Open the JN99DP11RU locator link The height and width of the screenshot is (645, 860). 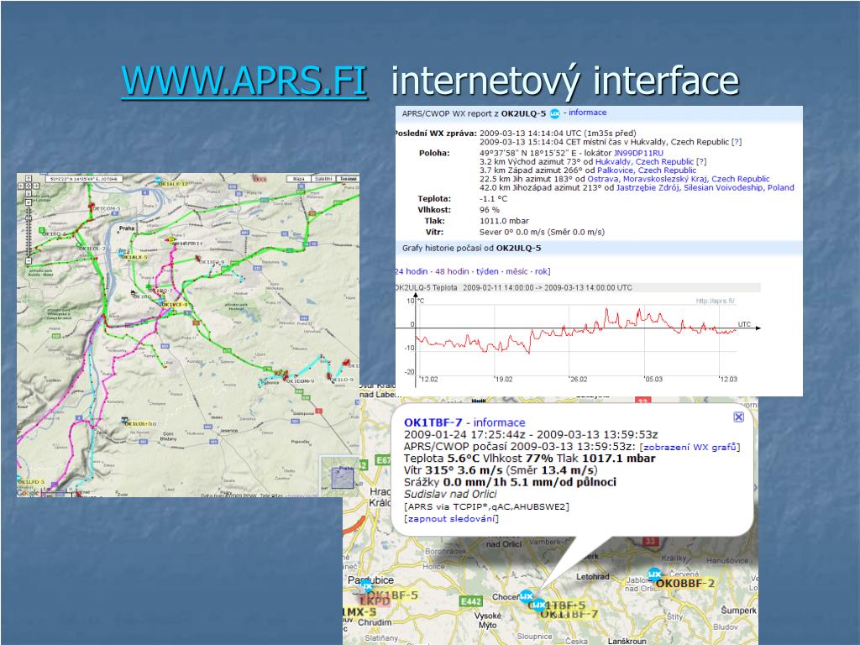638,153
